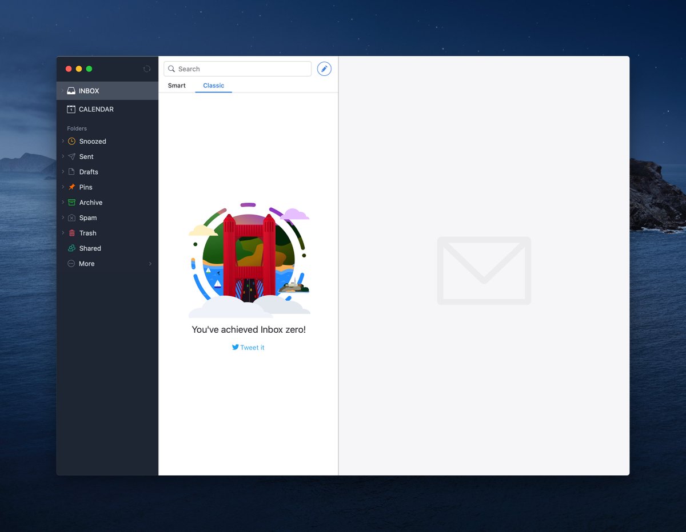Click the Spam icon
The image size is (686, 532).
[71, 217]
